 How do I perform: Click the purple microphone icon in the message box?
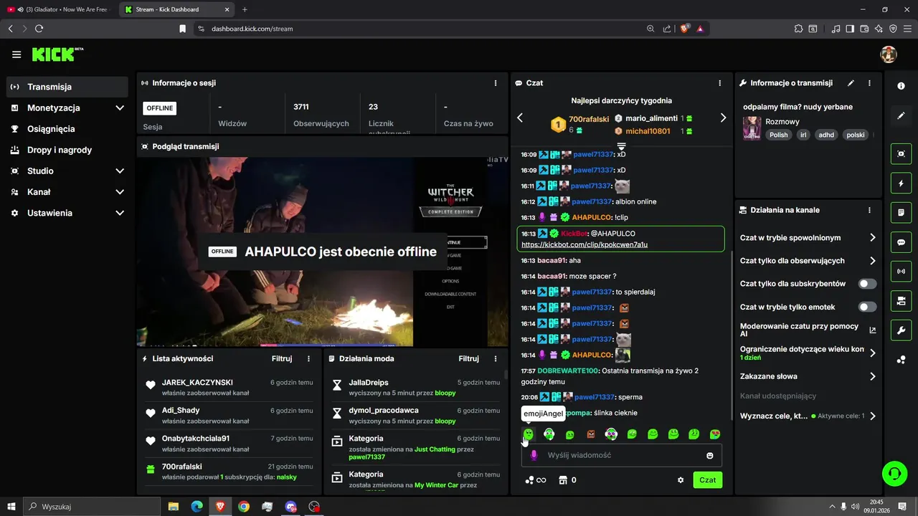(x=534, y=455)
